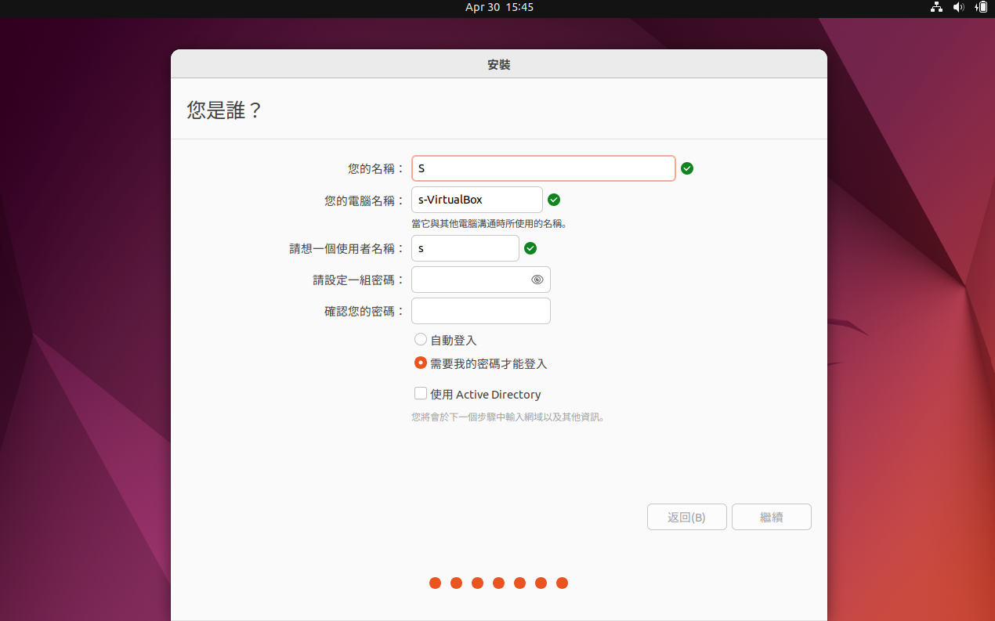
Task: Open the clock showing Apr 30 15:45
Action: 499,7
